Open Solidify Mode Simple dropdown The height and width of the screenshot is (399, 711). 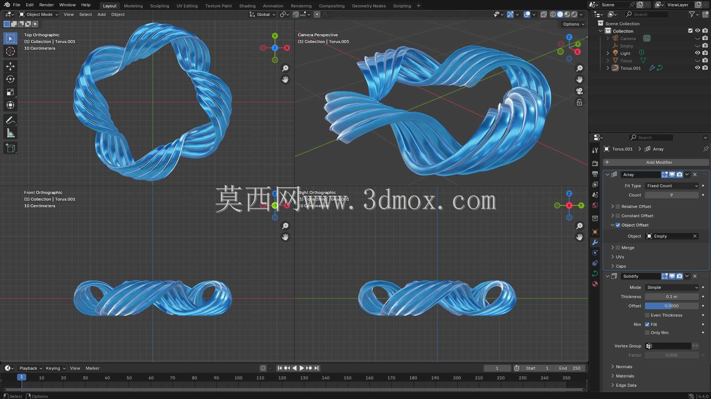tap(672, 287)
